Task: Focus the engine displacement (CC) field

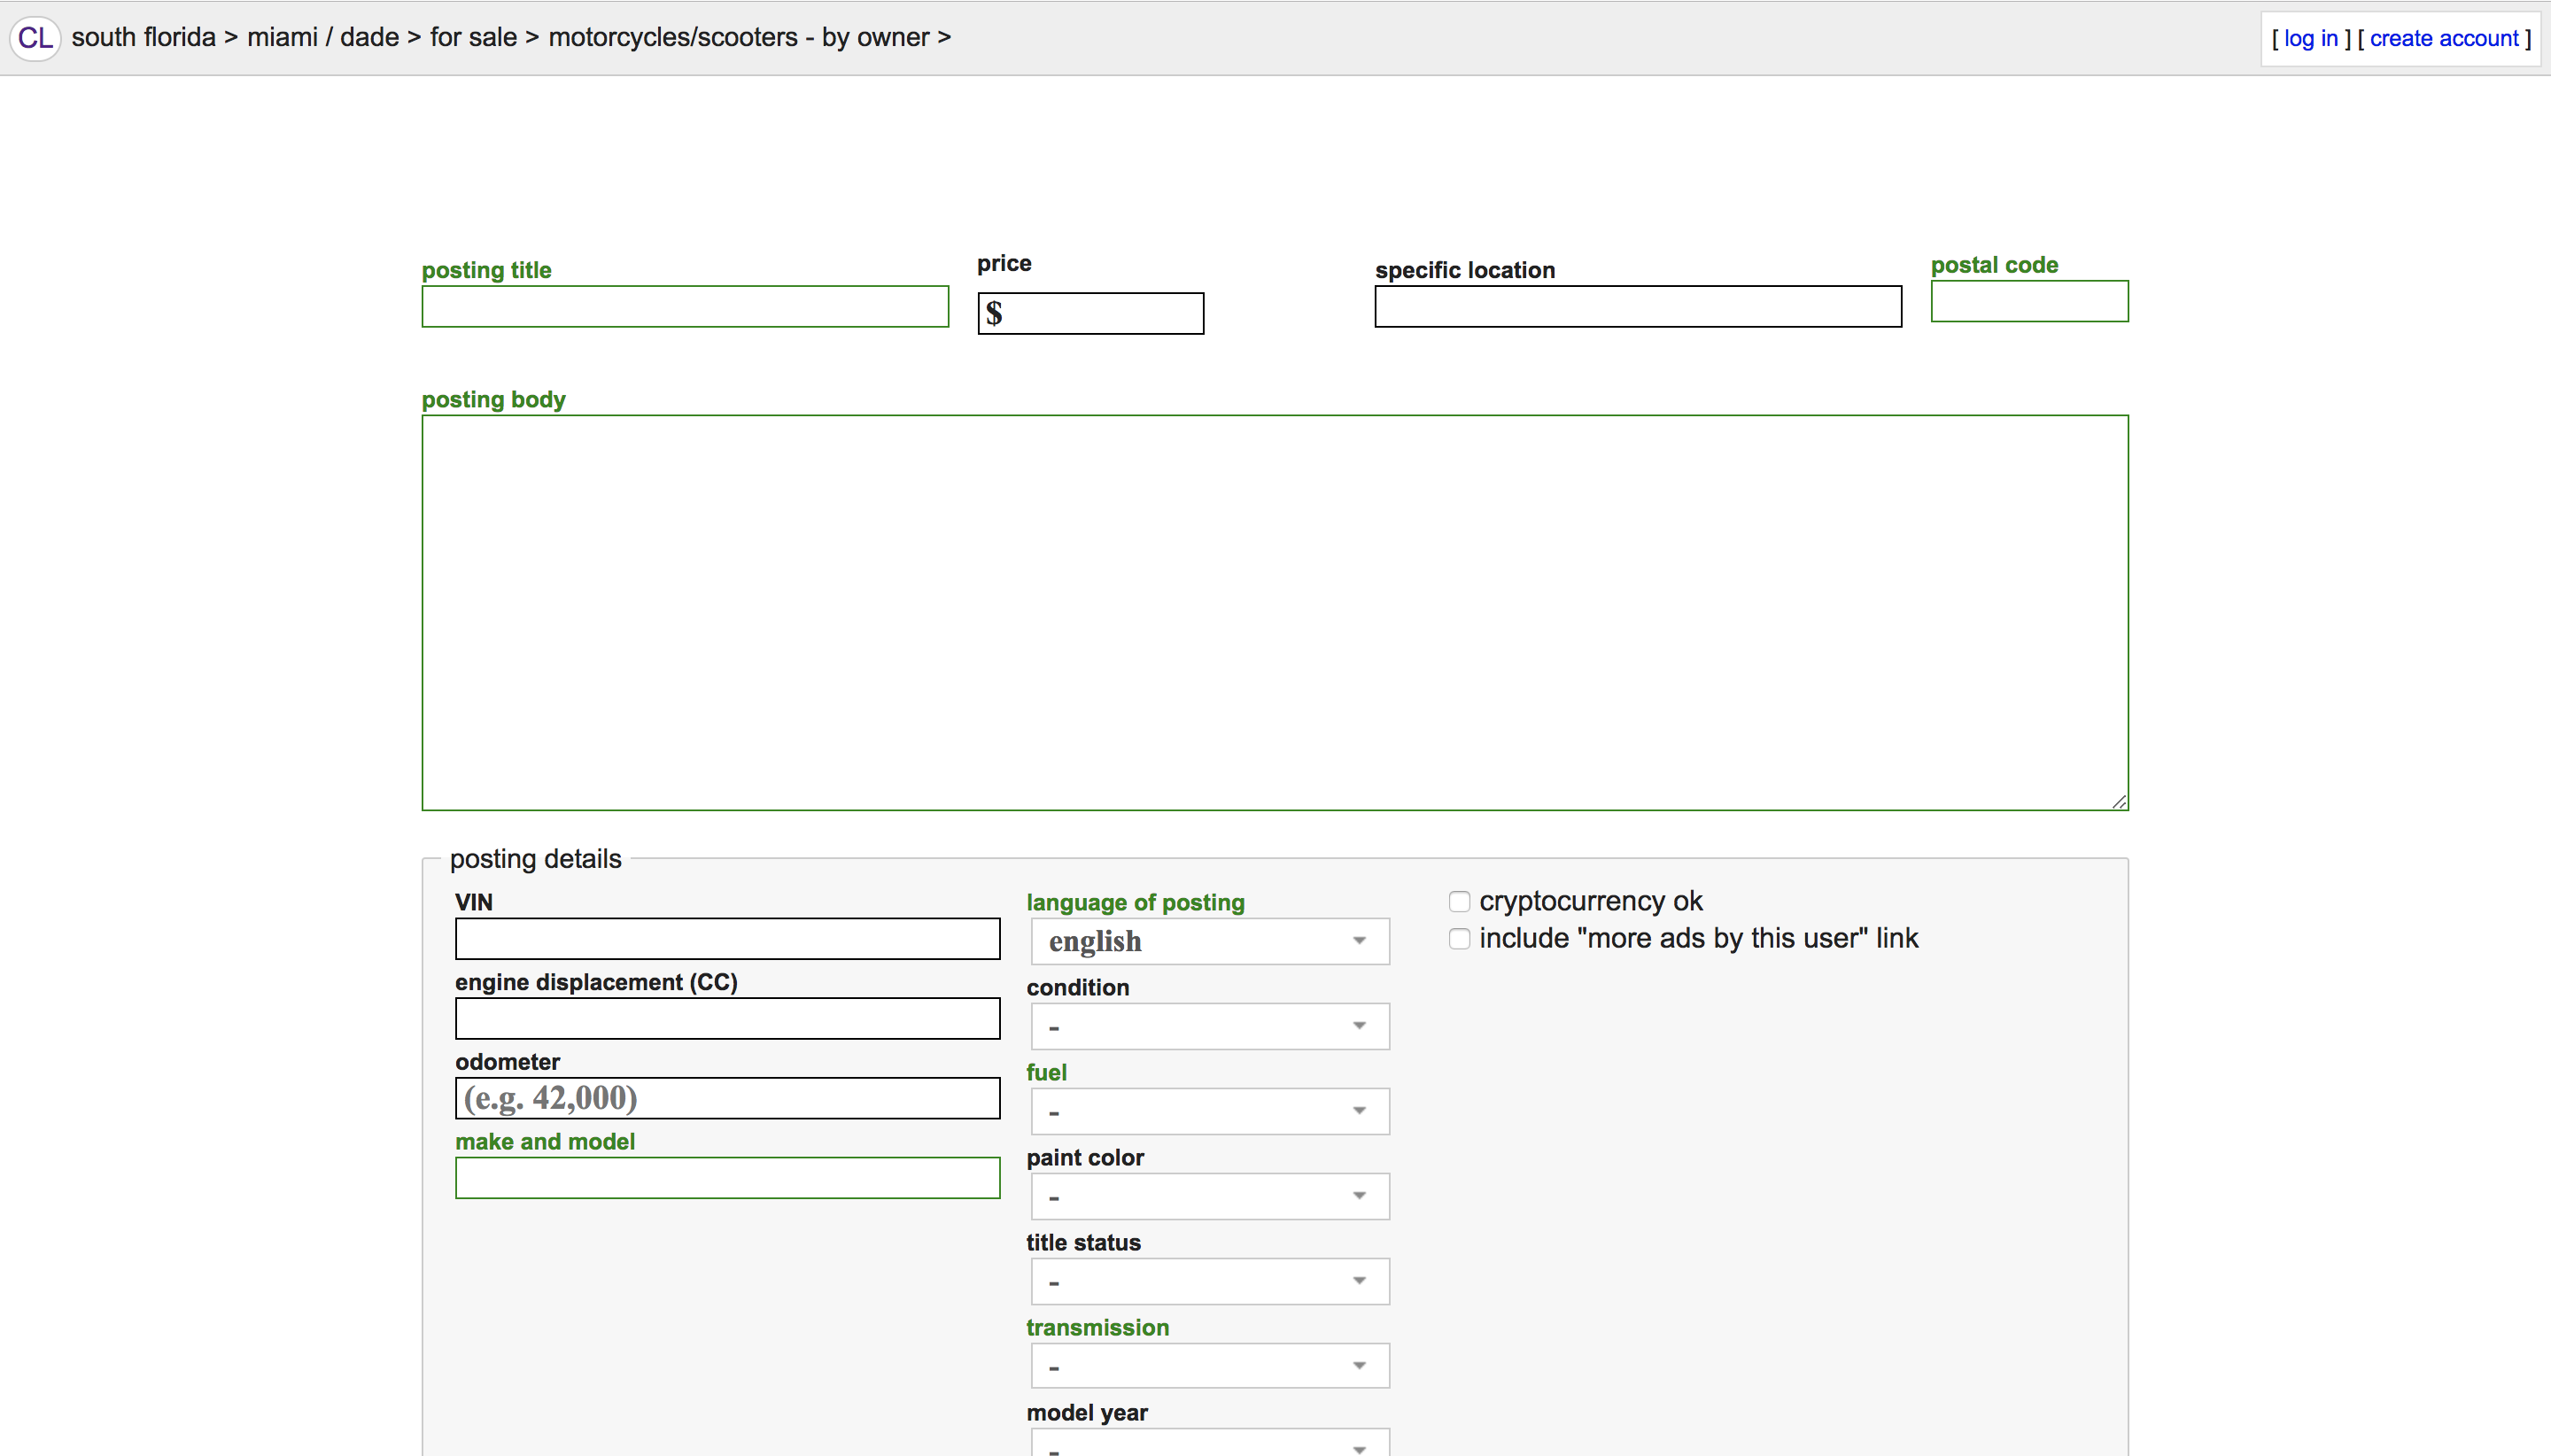Action: 727,1018
